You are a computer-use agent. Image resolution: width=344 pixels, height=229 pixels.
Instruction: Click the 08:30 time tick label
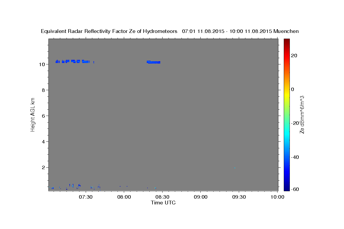pyautogui.click(x=162, y=197)
